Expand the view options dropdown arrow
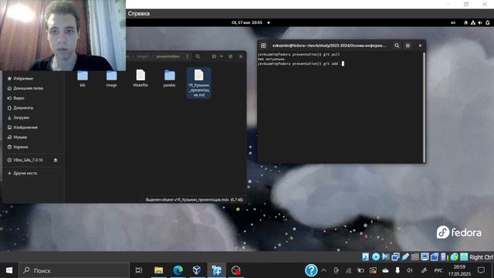This screenshot has width=494, height=278. 222,56
